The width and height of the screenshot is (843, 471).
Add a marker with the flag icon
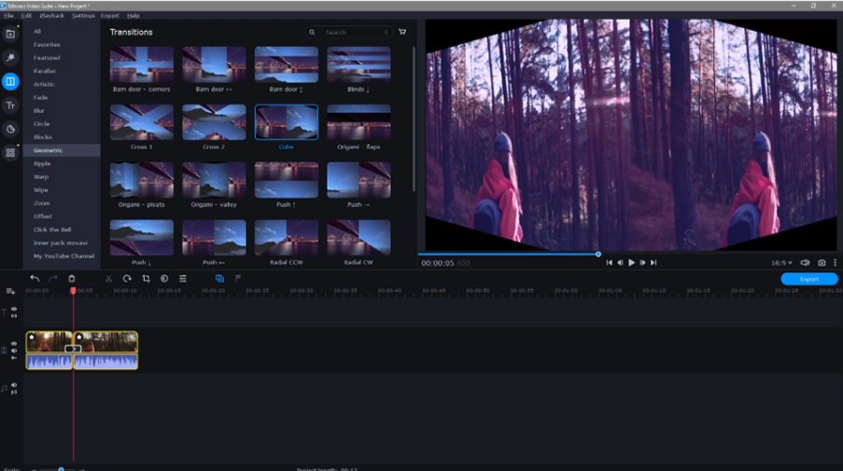pyautogui.click(x=238, y=278)
